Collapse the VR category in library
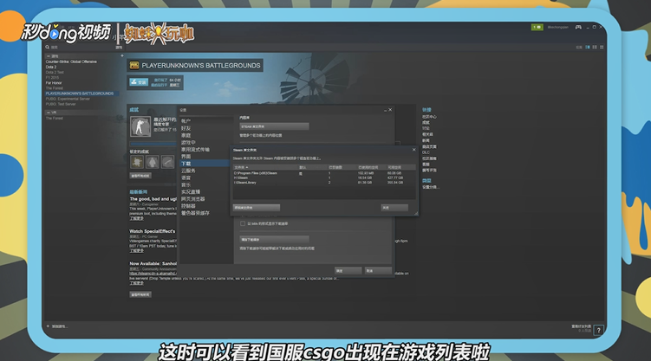The width and height of the screenshot is (651, 361). (x=49, y=113)
